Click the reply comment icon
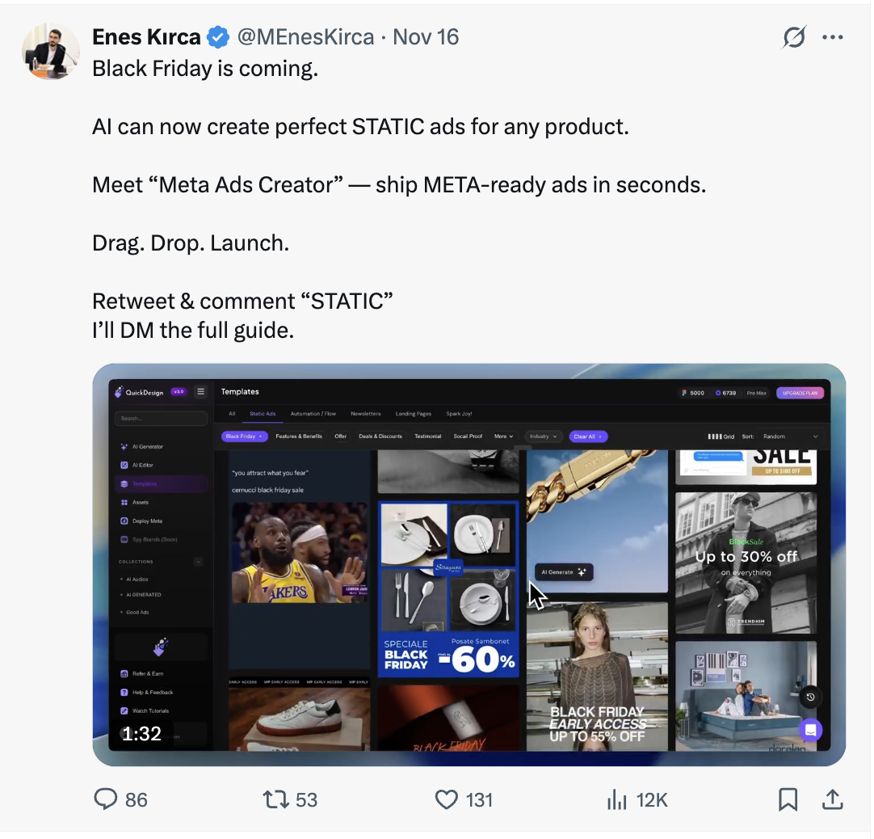This screenshot has height=839, width=874. point(107,799)
